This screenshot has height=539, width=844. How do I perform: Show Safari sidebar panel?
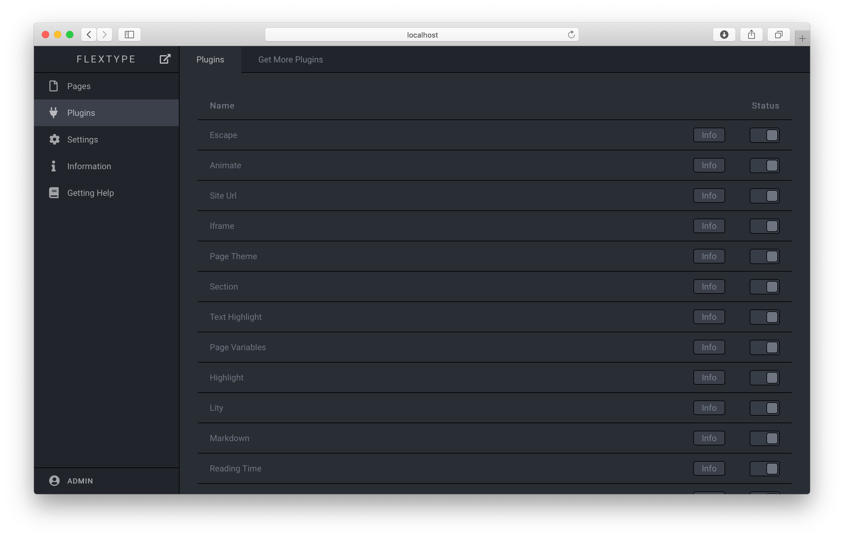[129, 35]
